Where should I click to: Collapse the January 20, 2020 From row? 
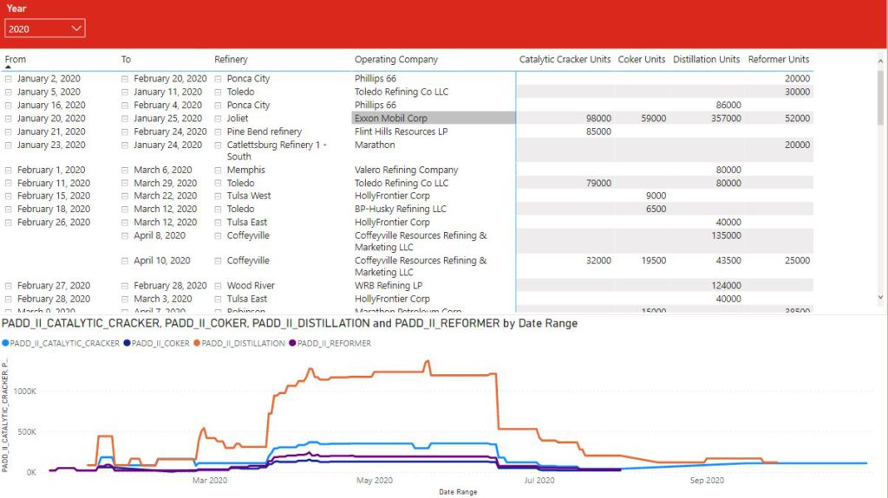[x=9, y=119]
